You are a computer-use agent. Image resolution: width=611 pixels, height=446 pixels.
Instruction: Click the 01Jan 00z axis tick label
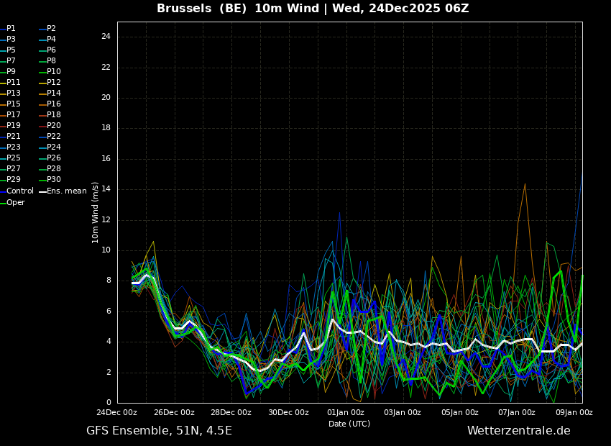click(346, 412)
